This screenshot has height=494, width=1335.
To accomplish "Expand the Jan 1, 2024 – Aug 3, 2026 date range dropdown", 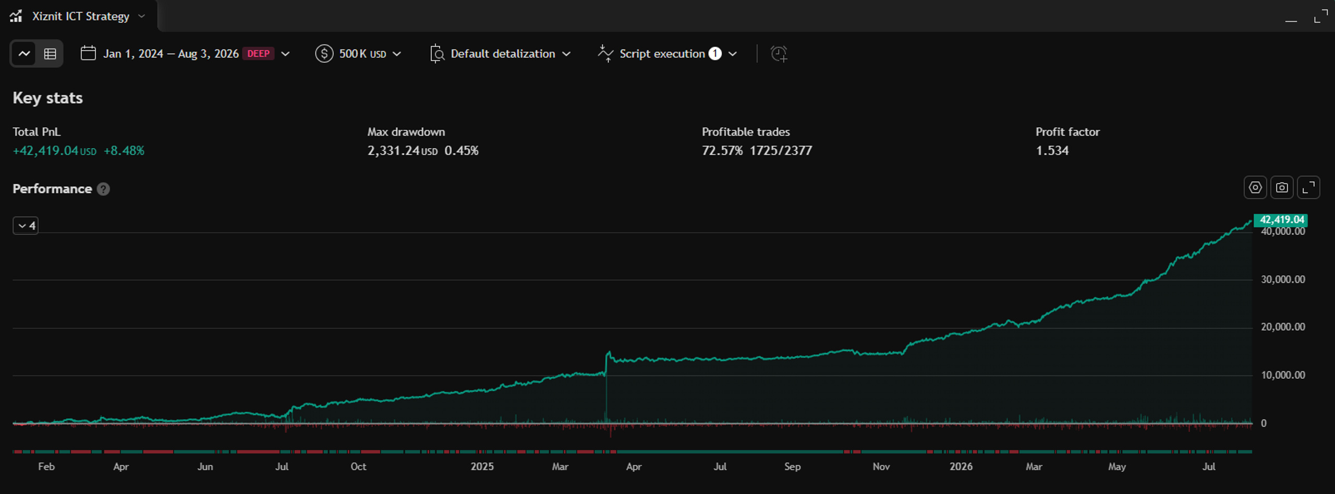I will point(285,54).
